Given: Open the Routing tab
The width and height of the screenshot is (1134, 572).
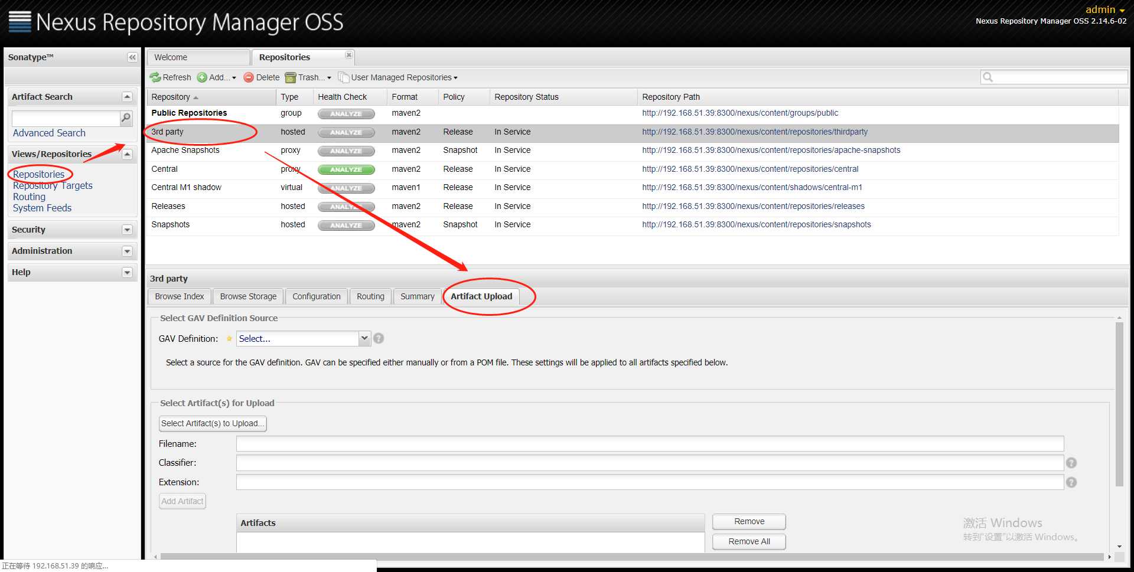Looking at the screenshot, I should (370, 296).
